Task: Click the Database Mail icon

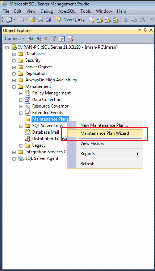Action: pos(28,132)
